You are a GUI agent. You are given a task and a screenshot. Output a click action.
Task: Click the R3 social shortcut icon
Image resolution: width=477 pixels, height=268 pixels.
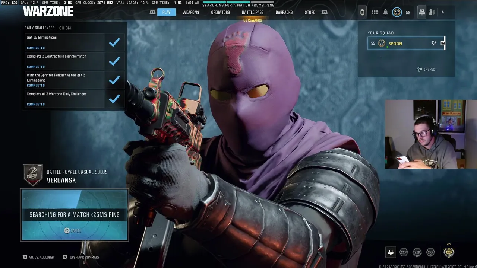point(422,12)
